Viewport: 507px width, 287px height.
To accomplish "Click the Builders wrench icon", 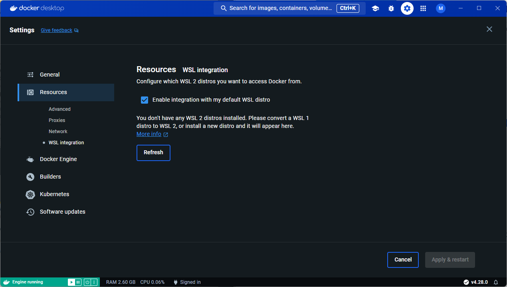I will [30, 177].
